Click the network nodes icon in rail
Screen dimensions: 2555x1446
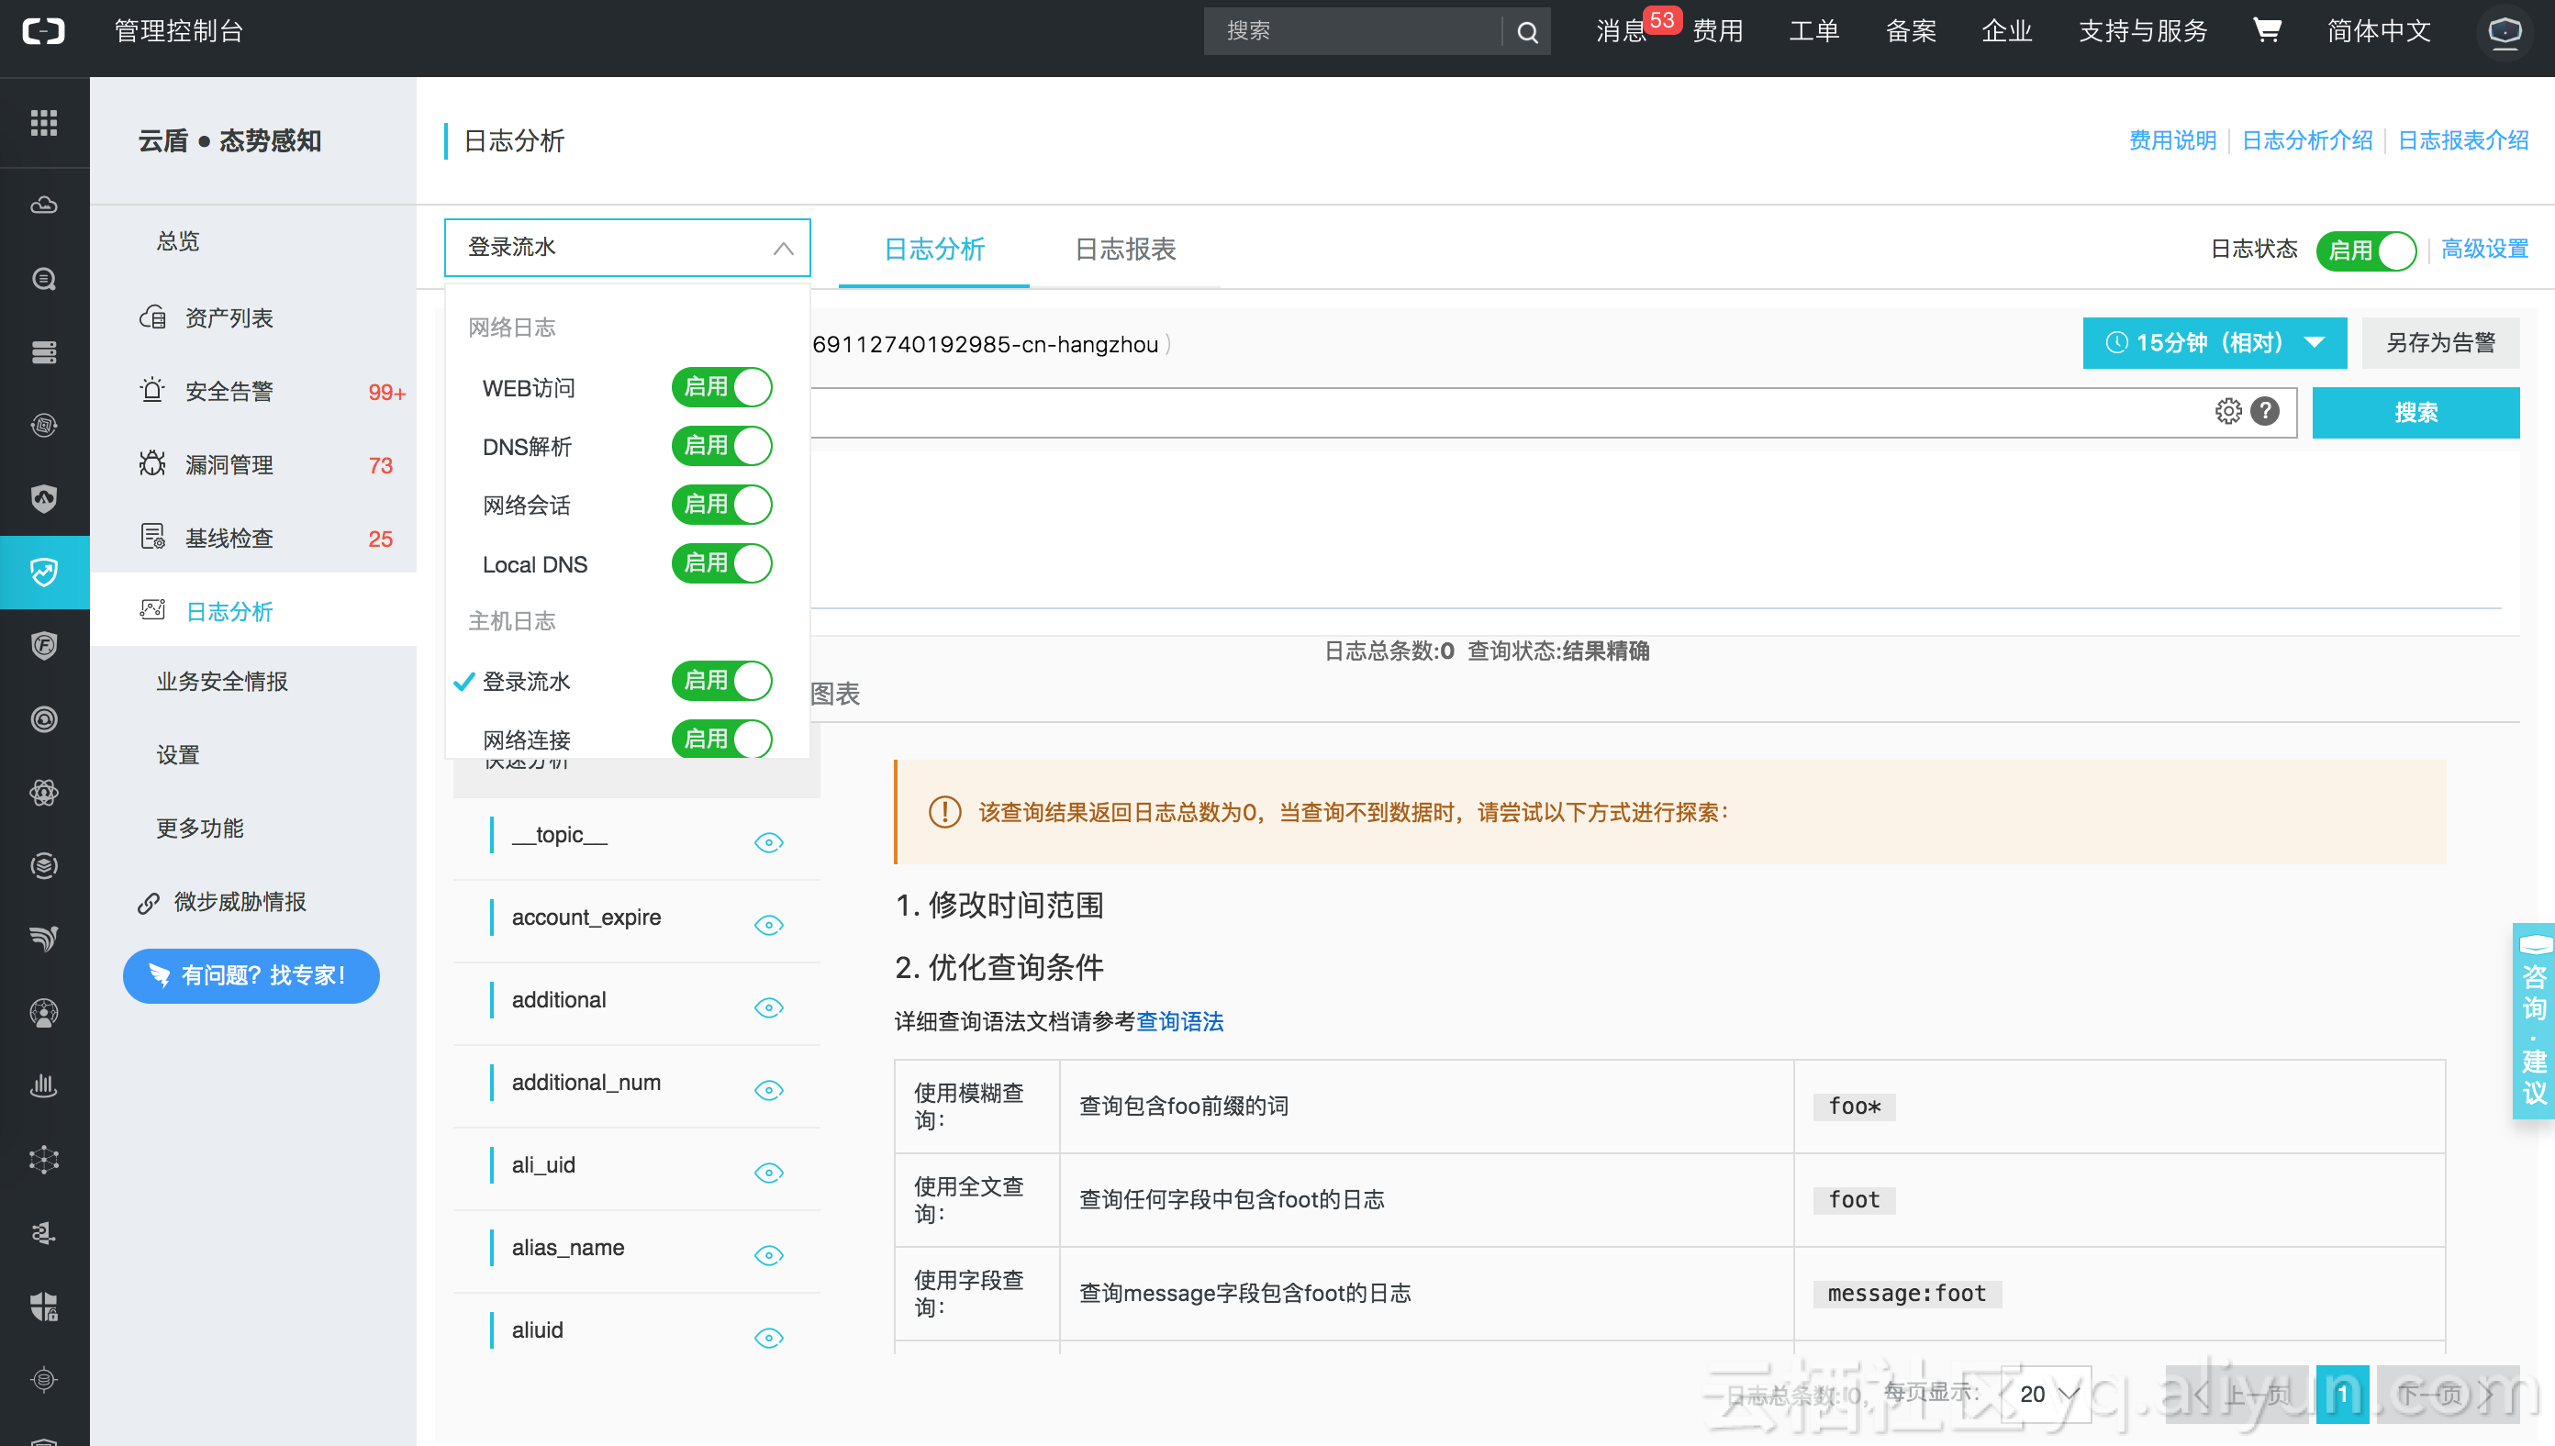44,1159
